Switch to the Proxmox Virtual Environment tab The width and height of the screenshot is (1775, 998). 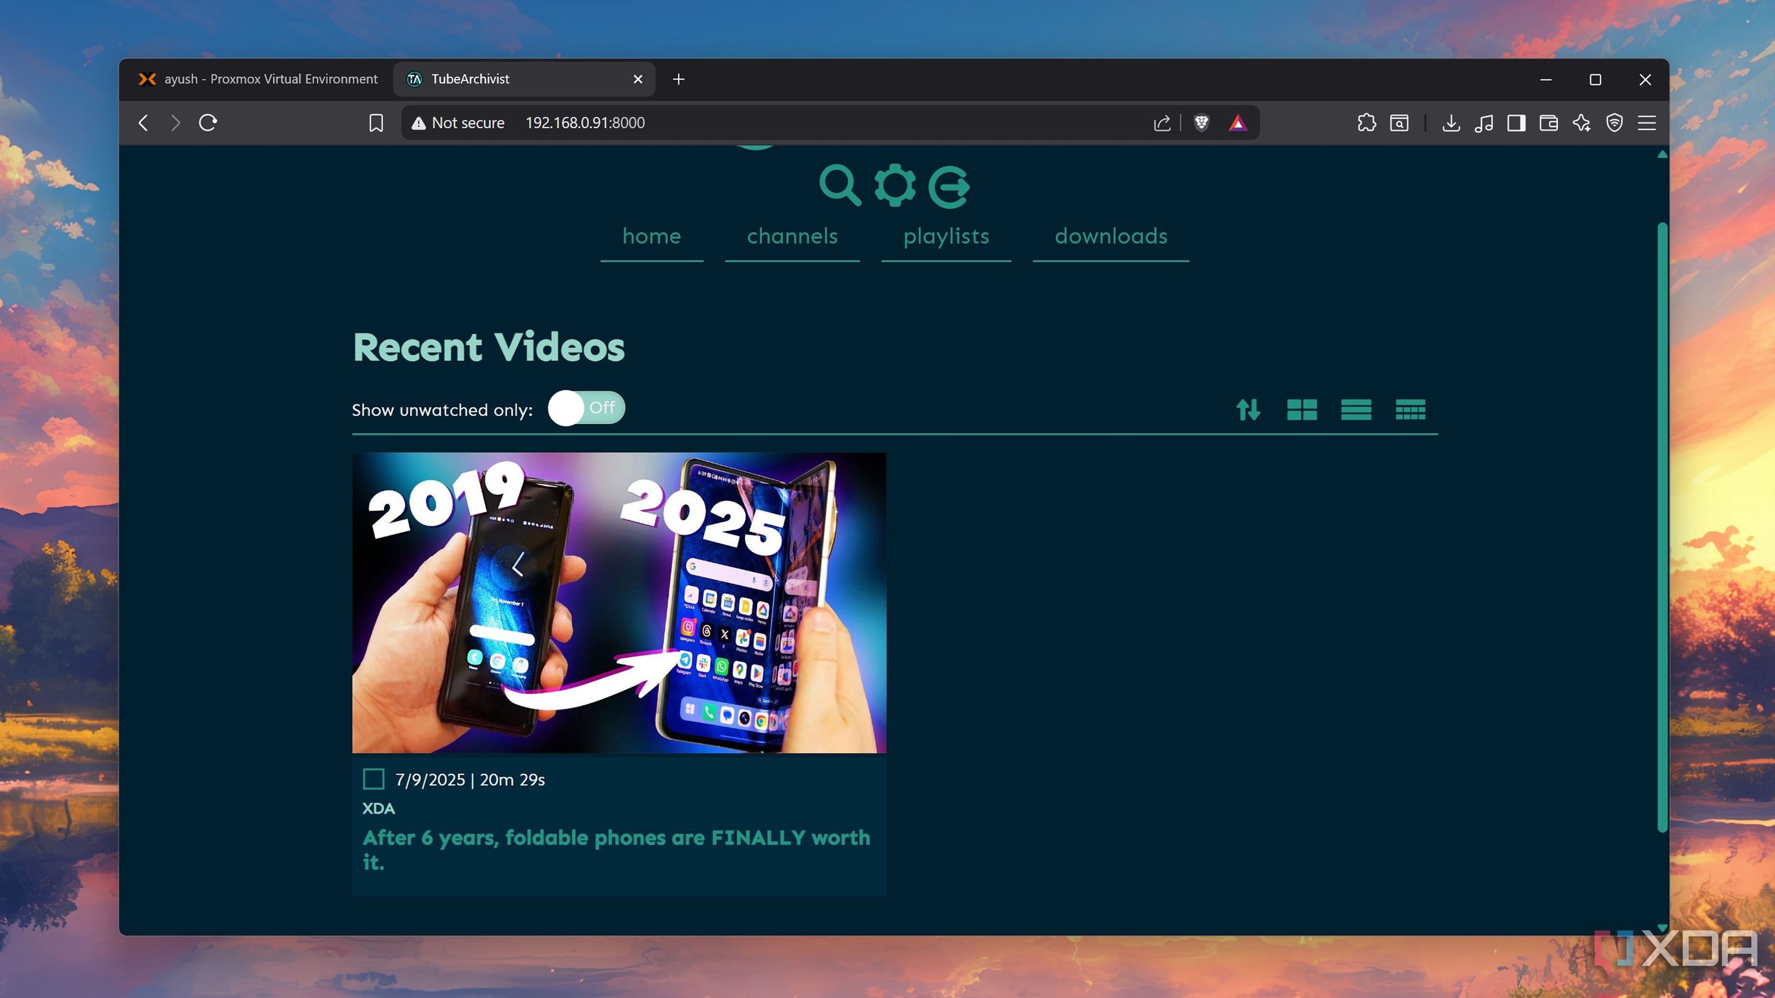[x=258, y=79]
